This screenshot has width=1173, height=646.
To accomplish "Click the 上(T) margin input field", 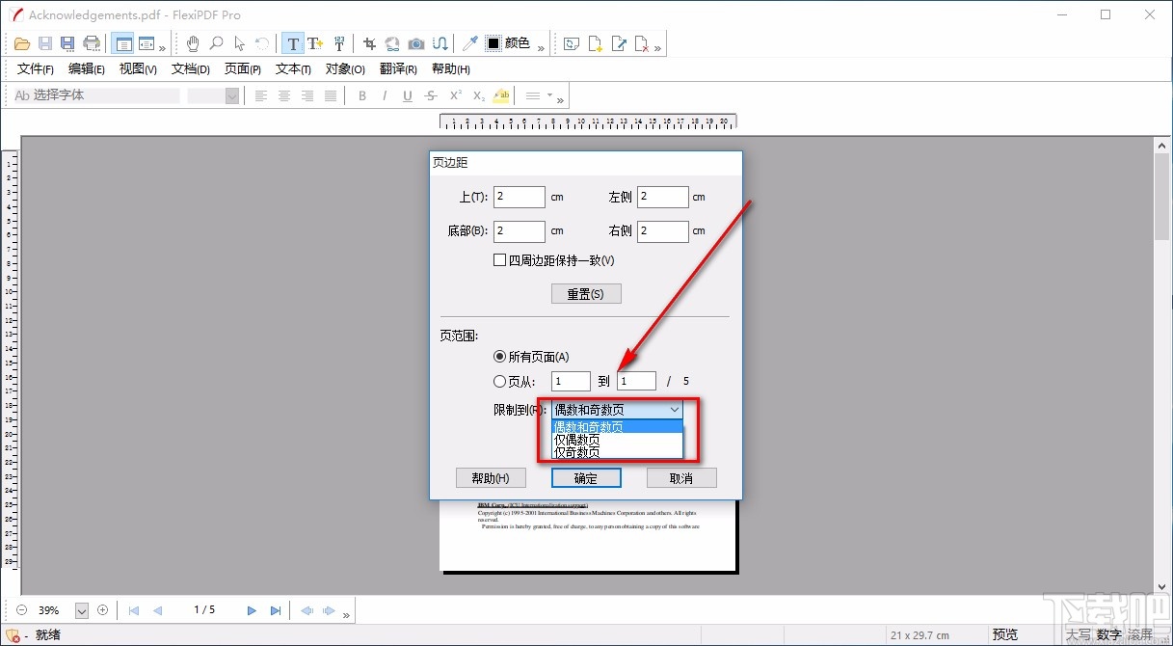I will [x=519, y=196].
